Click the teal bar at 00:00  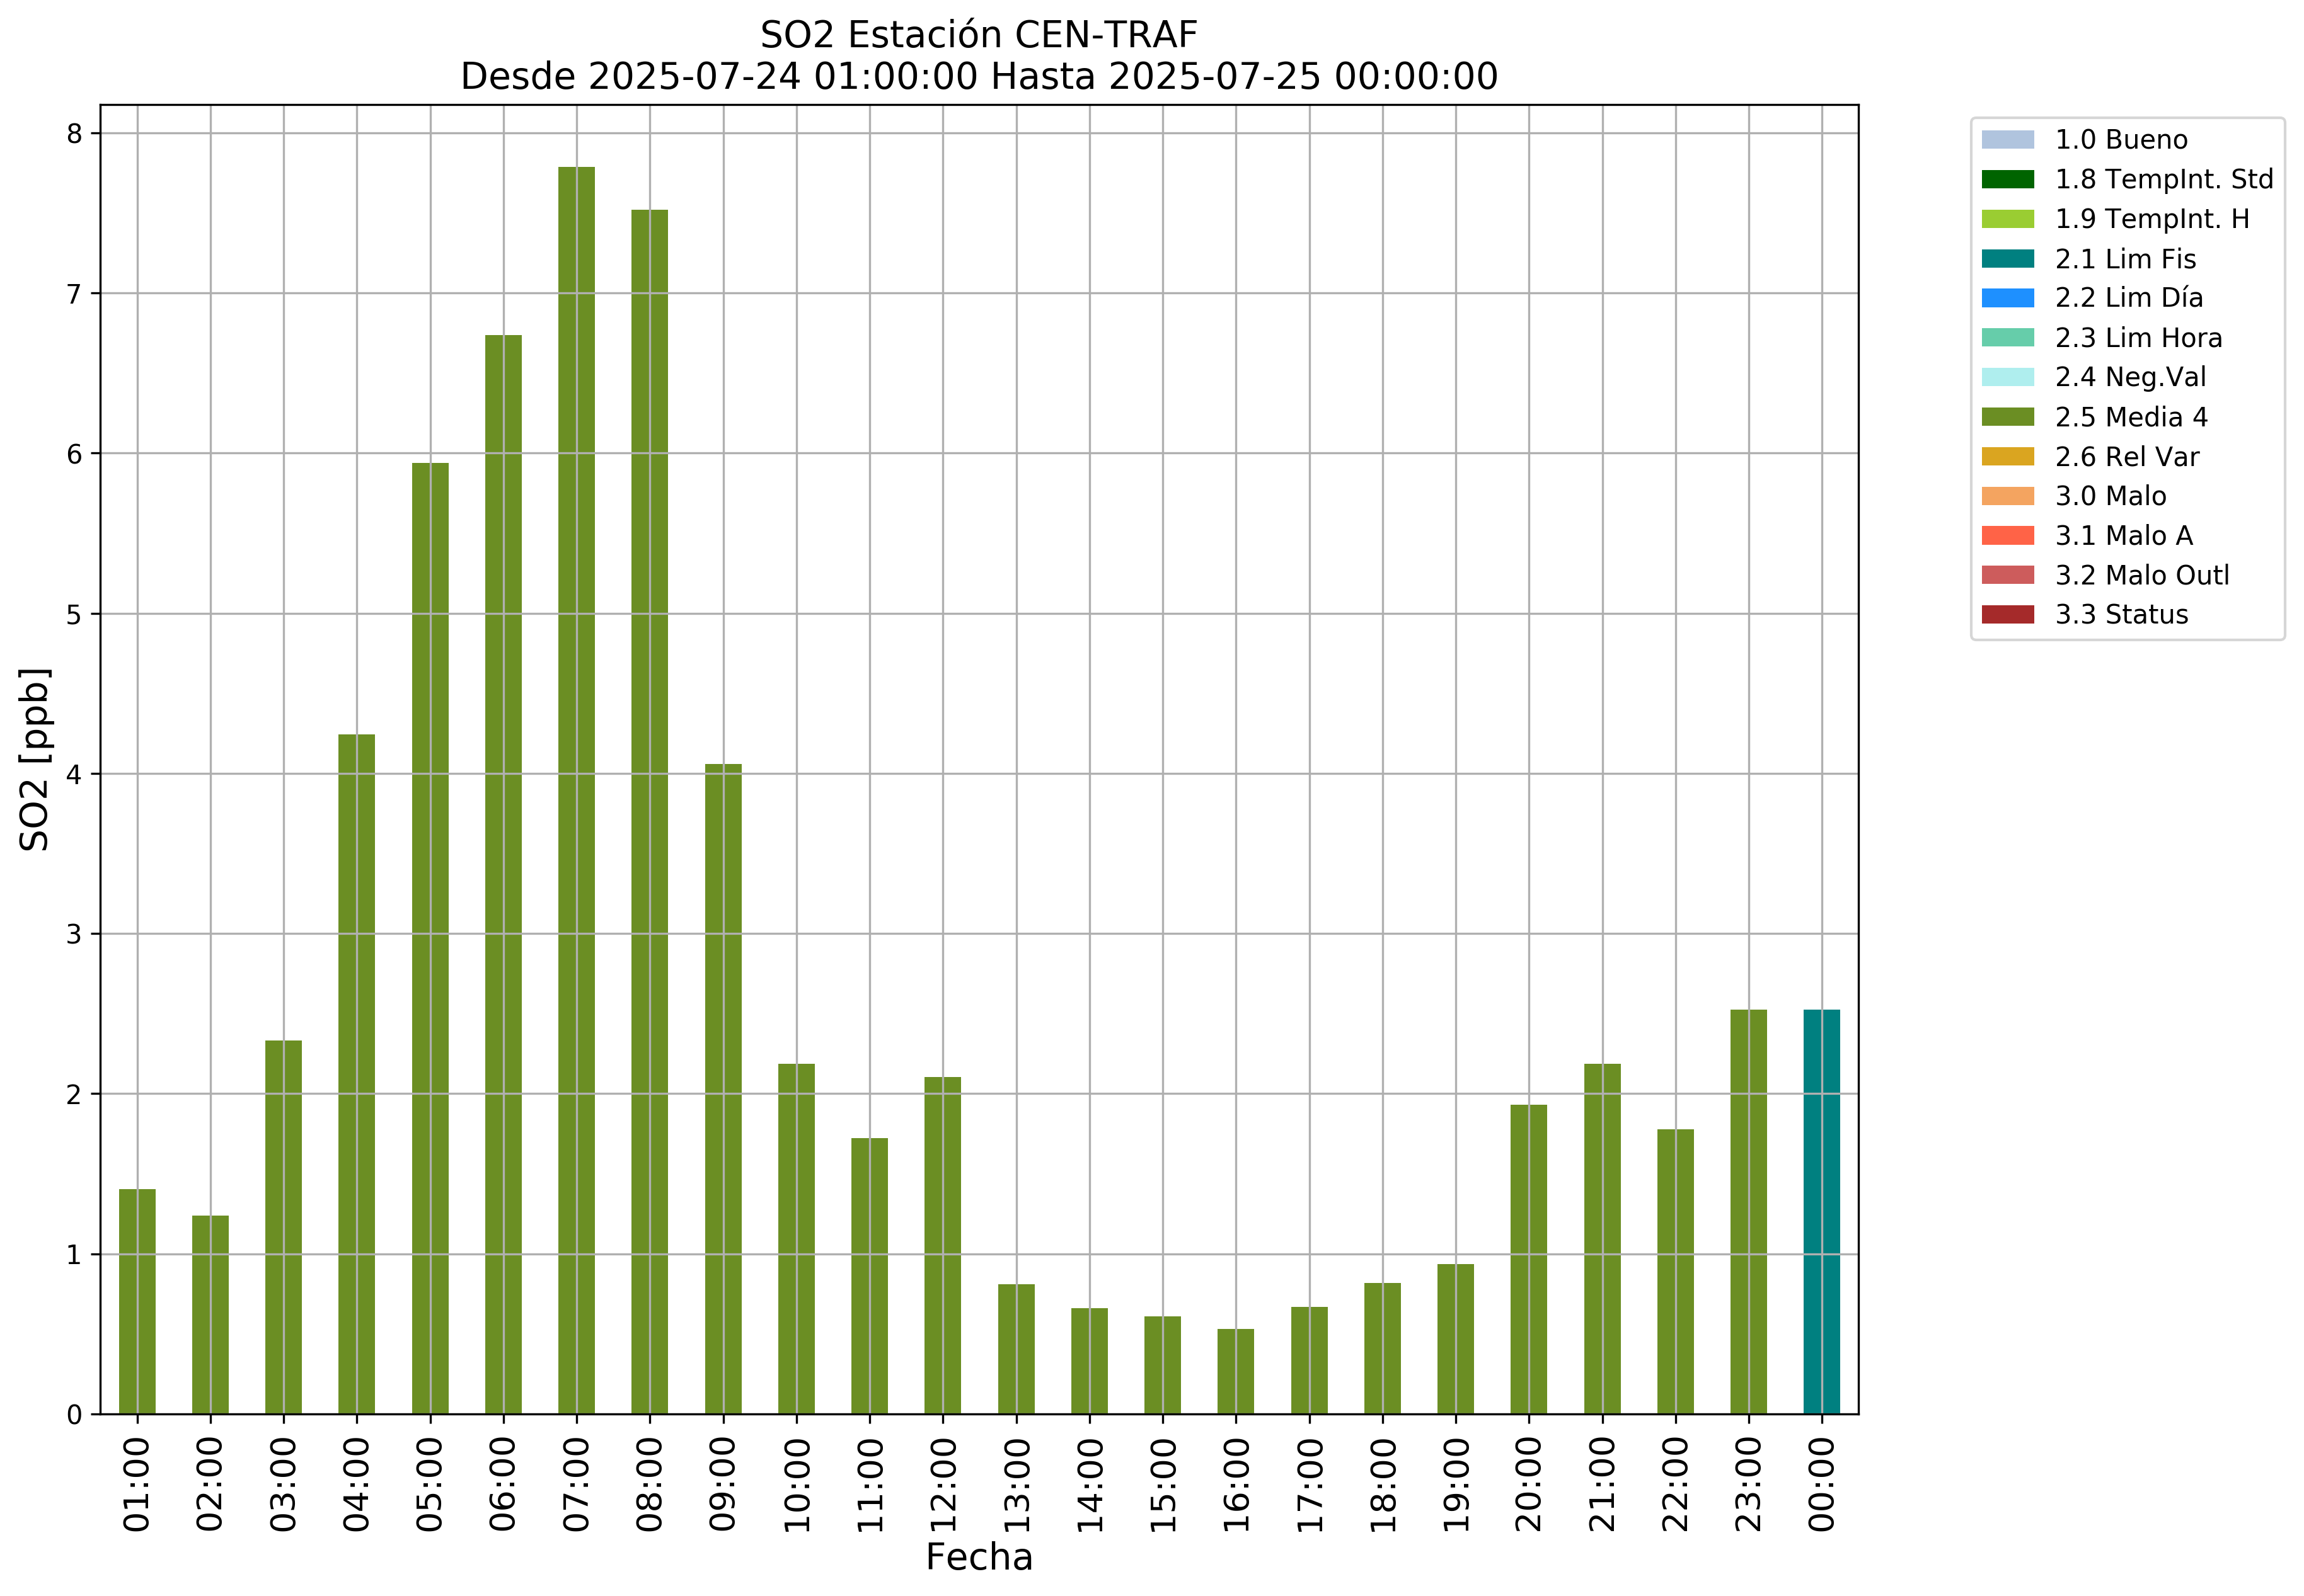[x=1821, y=1212]
